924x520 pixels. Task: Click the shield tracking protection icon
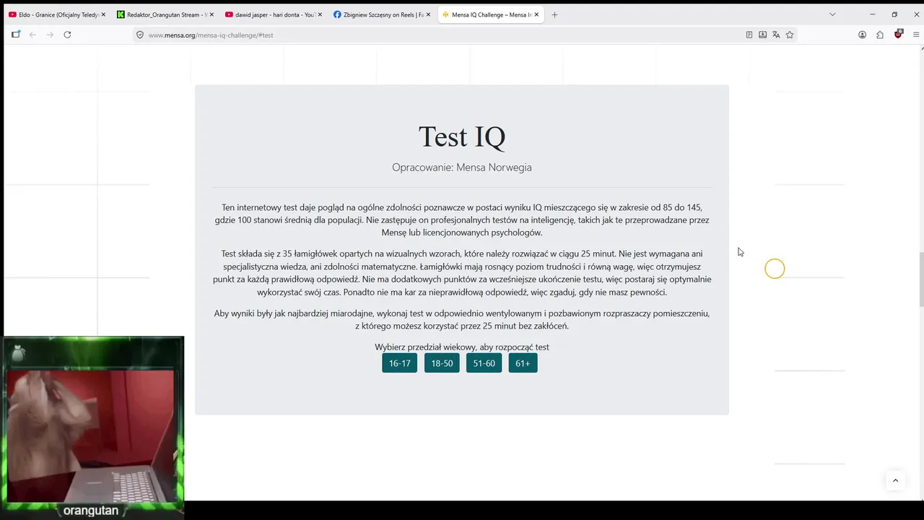140,35
